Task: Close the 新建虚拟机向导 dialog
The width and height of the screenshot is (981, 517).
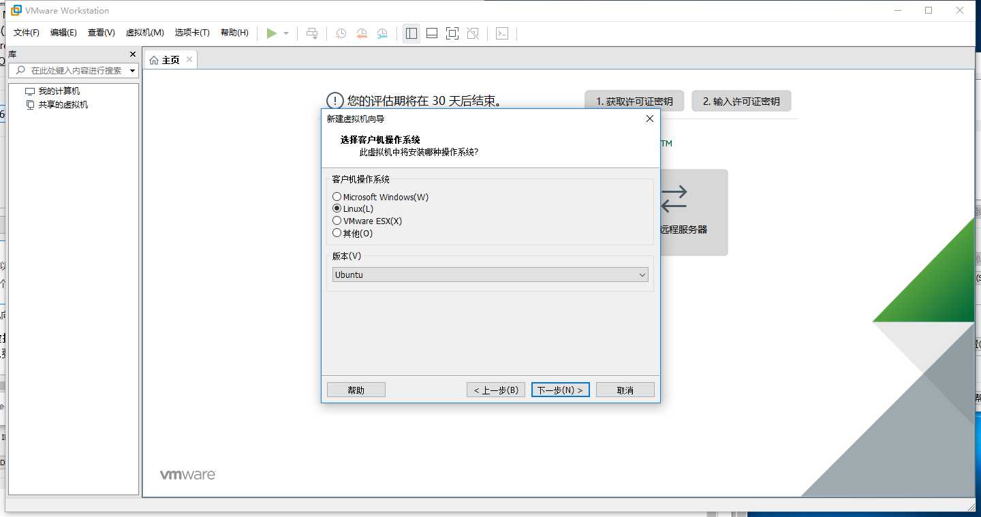Action: (649, 119)
